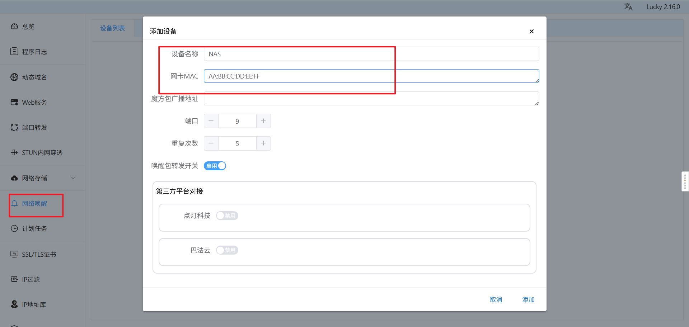Click the scheduled tasks clock icon
689x327 pixels.
(14, 229)
